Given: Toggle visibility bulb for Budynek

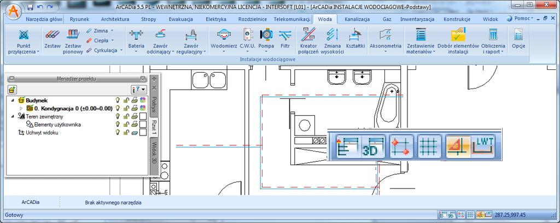Looking at the screenshot, I should (x=116, y=101).
